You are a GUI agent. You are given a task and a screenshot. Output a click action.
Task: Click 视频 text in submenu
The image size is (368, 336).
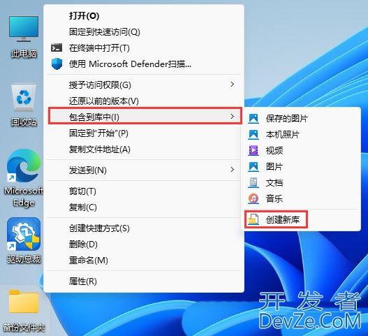click(x=274, y=150)
